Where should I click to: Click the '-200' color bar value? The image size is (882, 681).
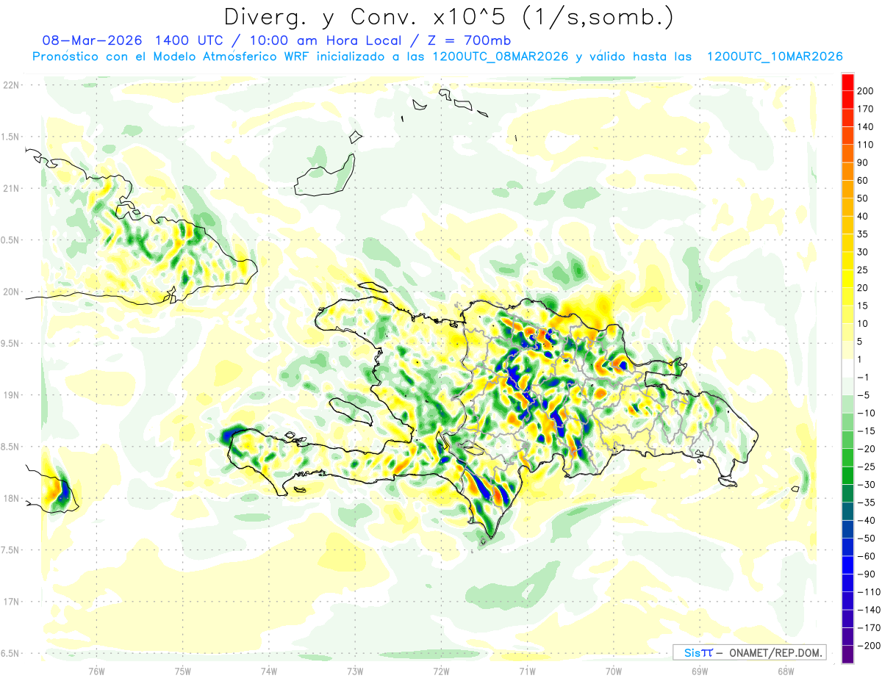coord(869,646)
